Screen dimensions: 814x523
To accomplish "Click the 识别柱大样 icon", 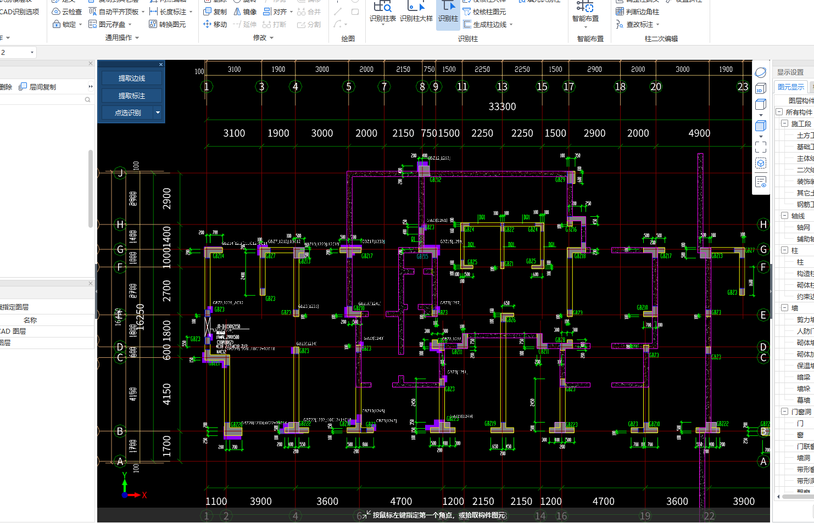I will click(x=416, y=7).
